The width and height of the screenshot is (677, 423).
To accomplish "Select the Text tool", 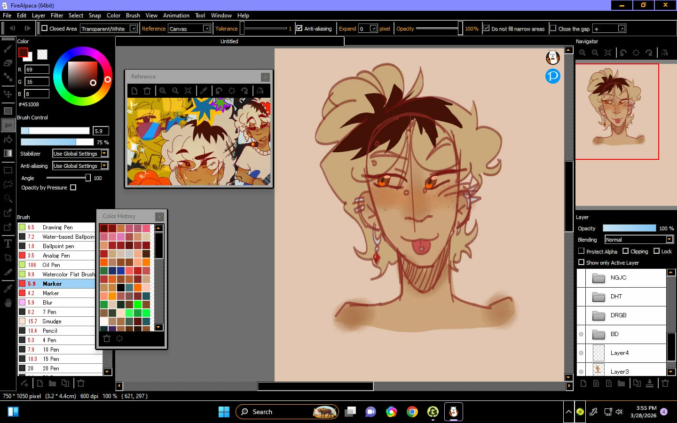I will coord(8,243).
